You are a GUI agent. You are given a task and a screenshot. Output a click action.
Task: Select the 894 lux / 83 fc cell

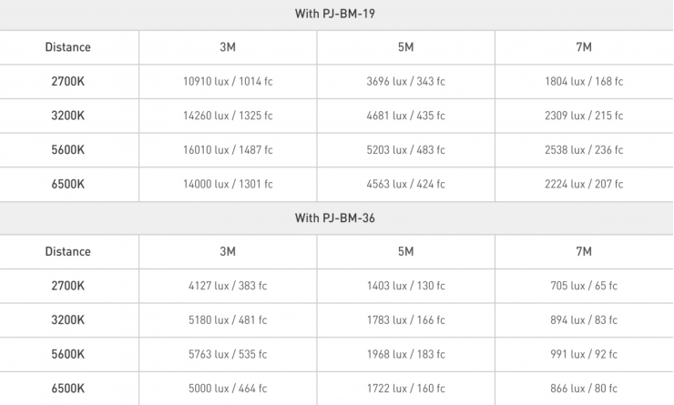click(x=584, y=319)
